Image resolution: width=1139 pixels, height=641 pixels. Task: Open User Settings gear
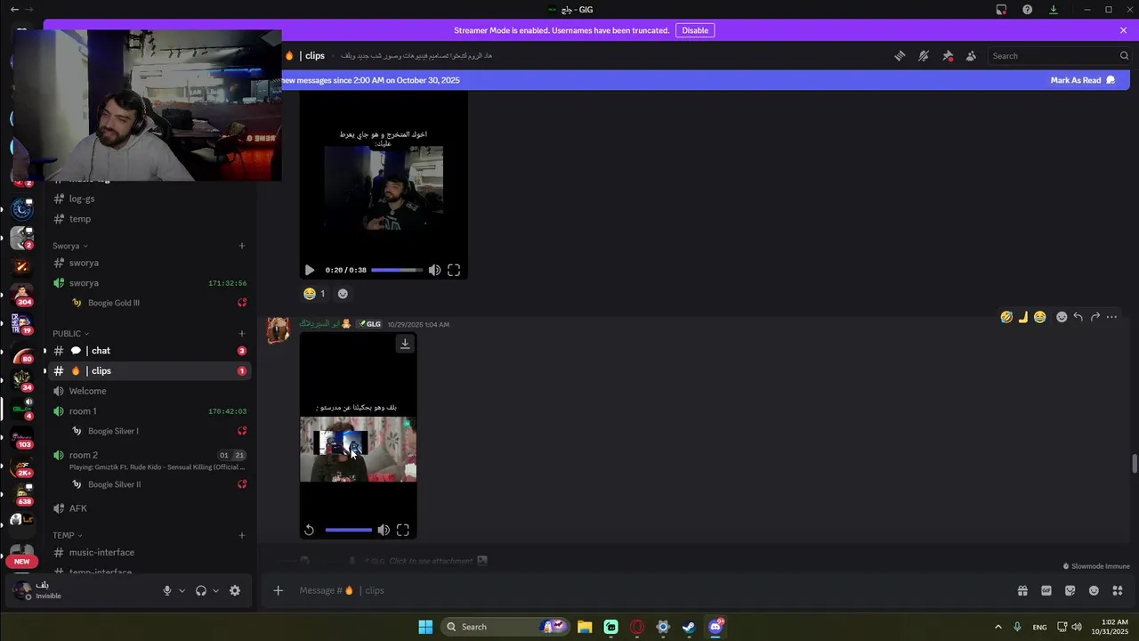coord(235,590)
